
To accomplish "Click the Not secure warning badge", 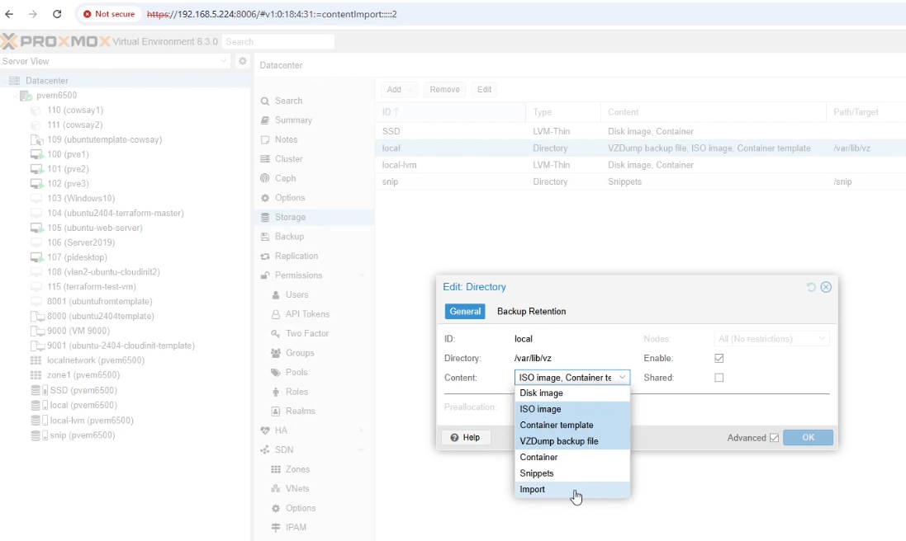I will coord(109,14).
